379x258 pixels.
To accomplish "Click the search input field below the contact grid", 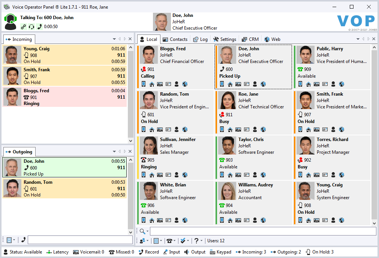I will pos(262,231).
